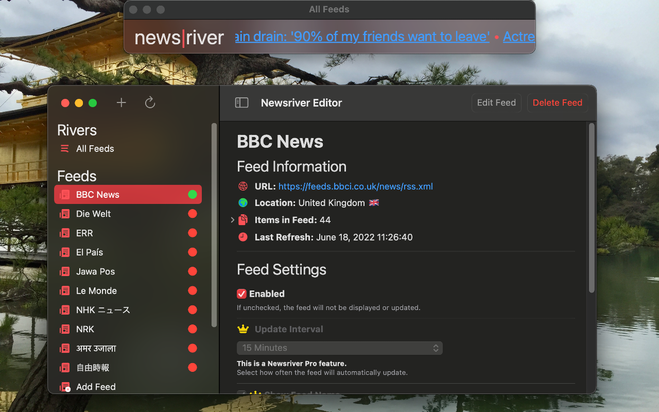Viewport: 659px width, 412px height.
Task: Open the 'Actre' headline link in ticker
Action: coord(519,37)
